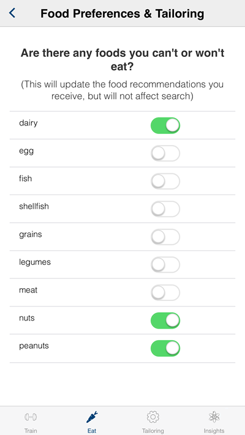
Task: Tap the carrot Eat icon
Action: [x=92, y=417]
